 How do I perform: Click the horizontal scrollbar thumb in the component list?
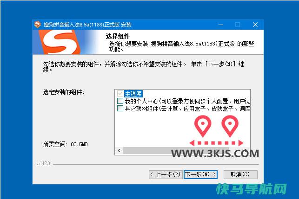(x=176, y=150)
